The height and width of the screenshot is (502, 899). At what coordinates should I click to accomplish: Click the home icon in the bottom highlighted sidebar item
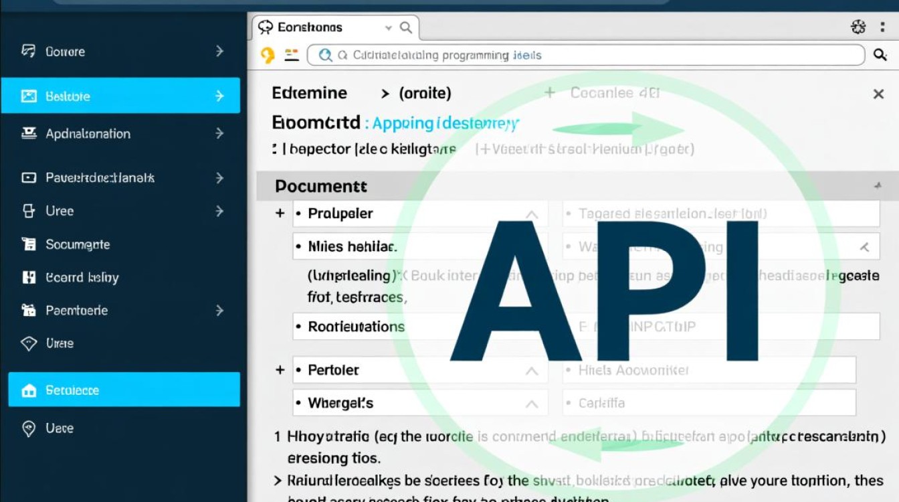29,391
